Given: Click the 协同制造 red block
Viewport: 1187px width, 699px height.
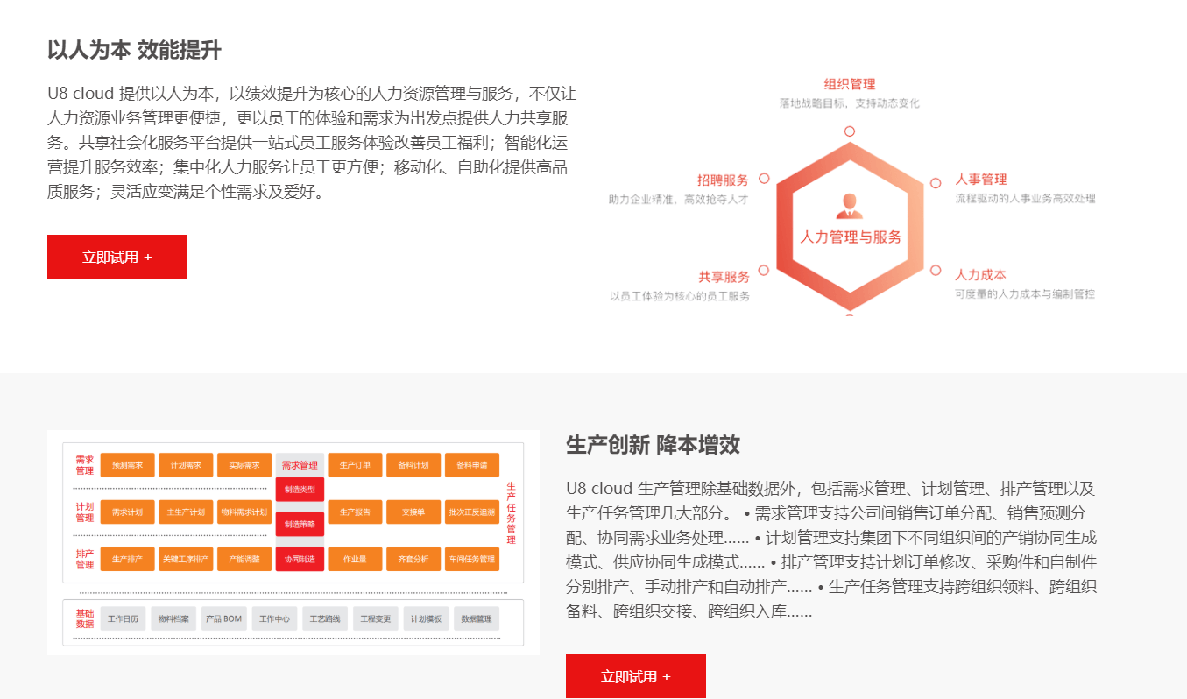Looking at the screenshot, I should (x=300, y=559).
